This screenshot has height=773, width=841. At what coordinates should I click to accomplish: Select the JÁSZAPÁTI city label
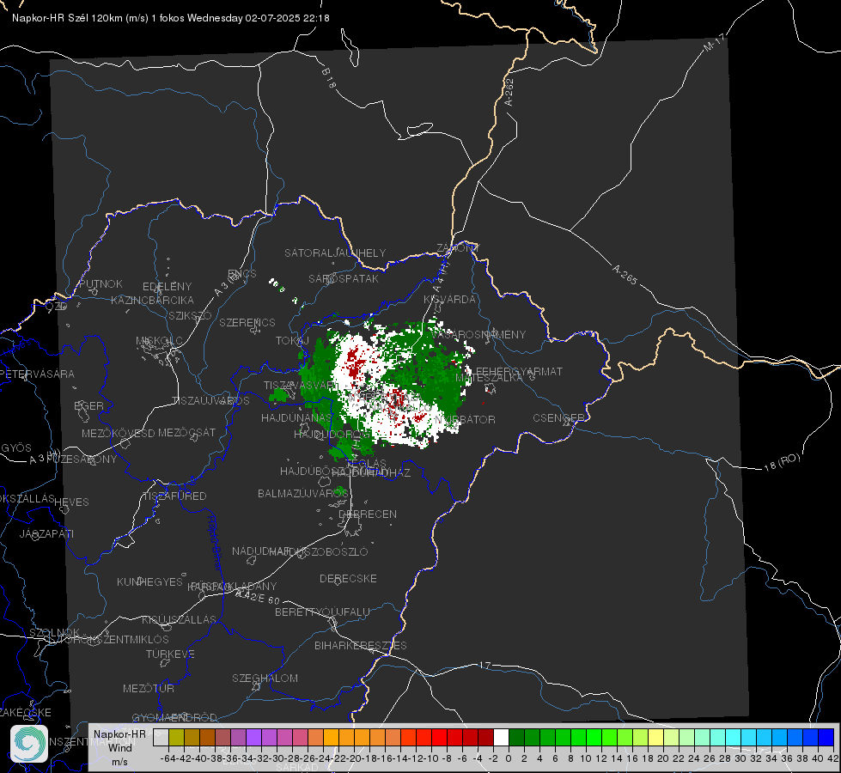click(46, 533)
